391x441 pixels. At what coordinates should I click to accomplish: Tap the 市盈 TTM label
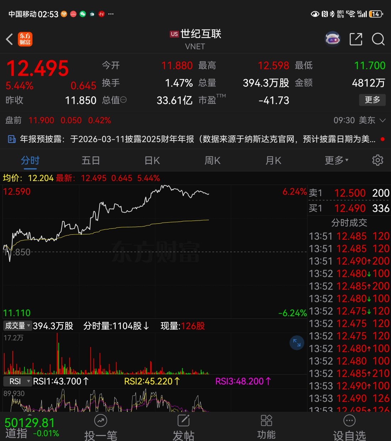point(212,100)
